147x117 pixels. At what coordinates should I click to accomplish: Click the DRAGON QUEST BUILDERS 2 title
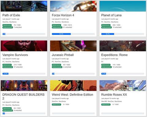24,96
